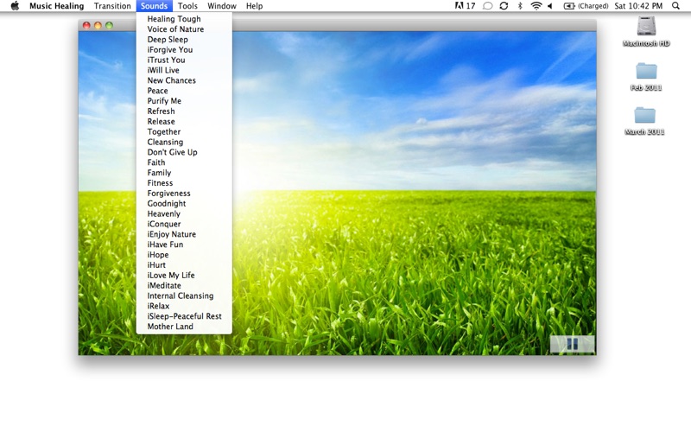Screen dimensions: 691x432
Task: Select the Mother Land sound
Action: [170, 327]
